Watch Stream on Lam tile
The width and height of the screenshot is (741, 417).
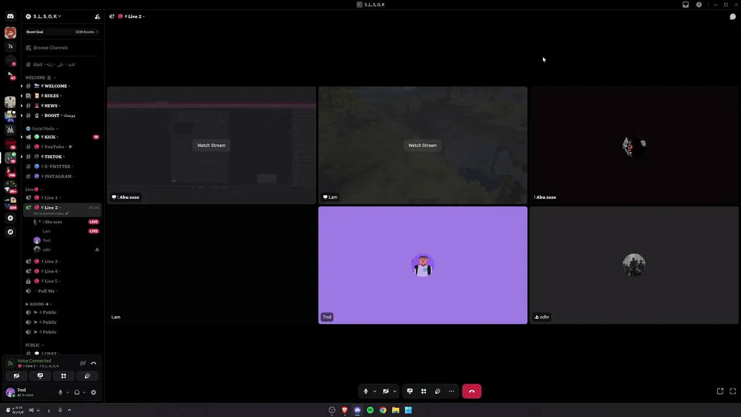coord(423,145)
